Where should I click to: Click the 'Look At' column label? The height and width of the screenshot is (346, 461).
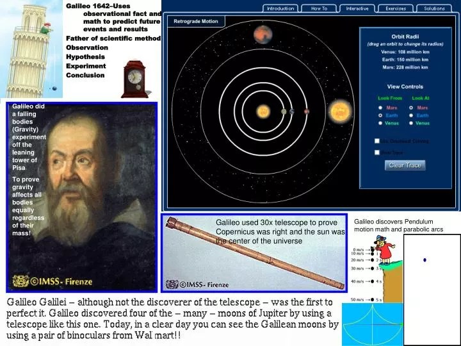click(x=421, y=98)
